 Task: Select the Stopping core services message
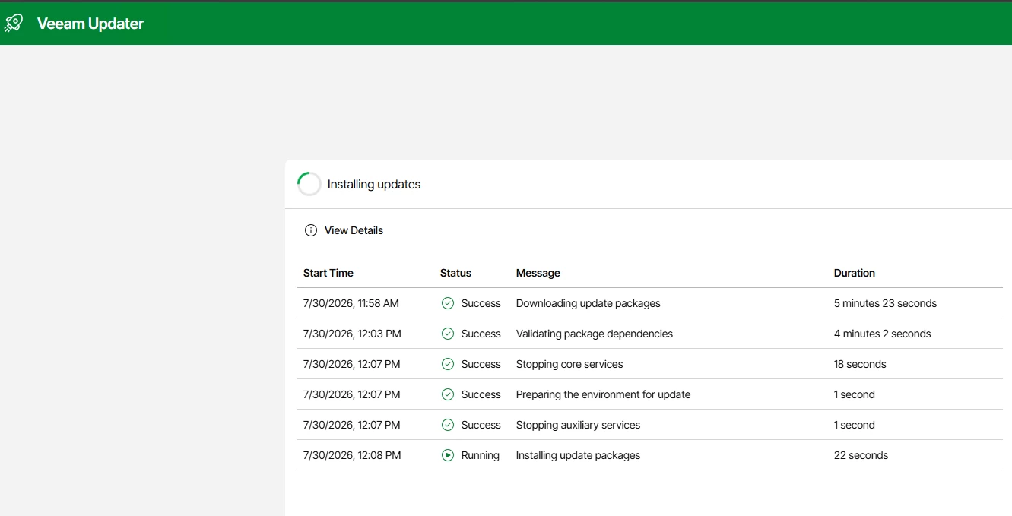coord(569,364)
